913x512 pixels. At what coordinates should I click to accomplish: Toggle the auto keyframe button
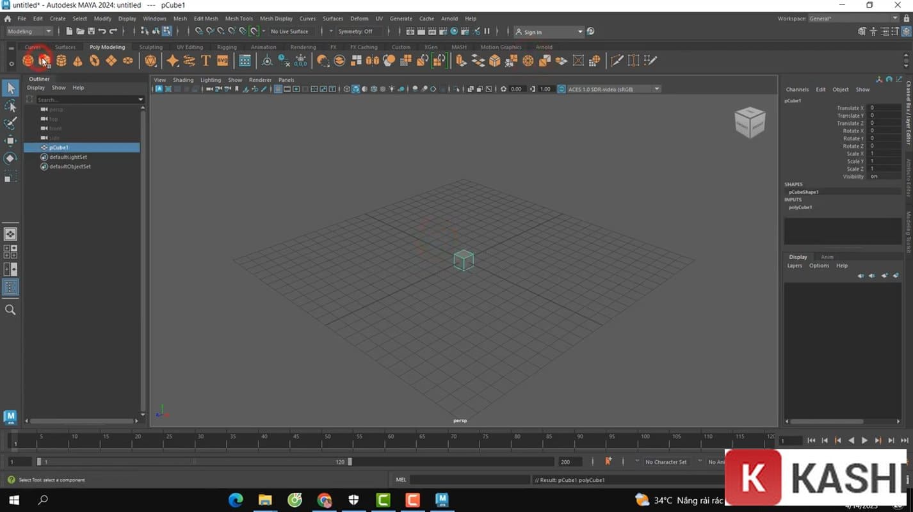point(608,461)
